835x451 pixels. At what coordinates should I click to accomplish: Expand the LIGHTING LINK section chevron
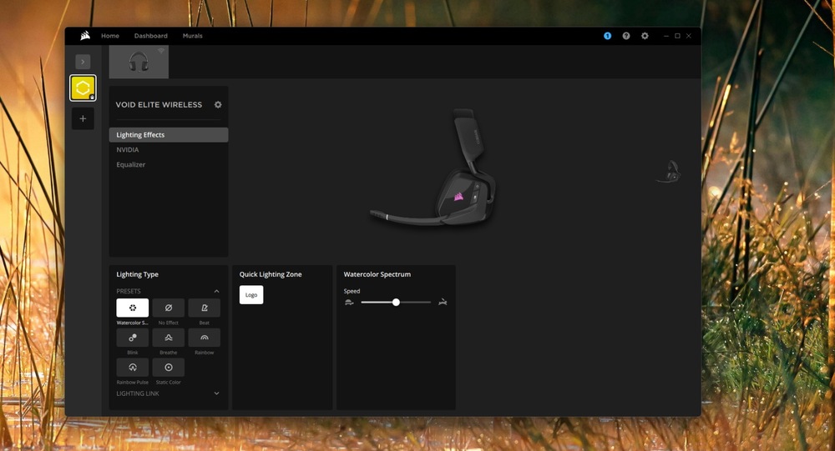[x=217, y=393]
